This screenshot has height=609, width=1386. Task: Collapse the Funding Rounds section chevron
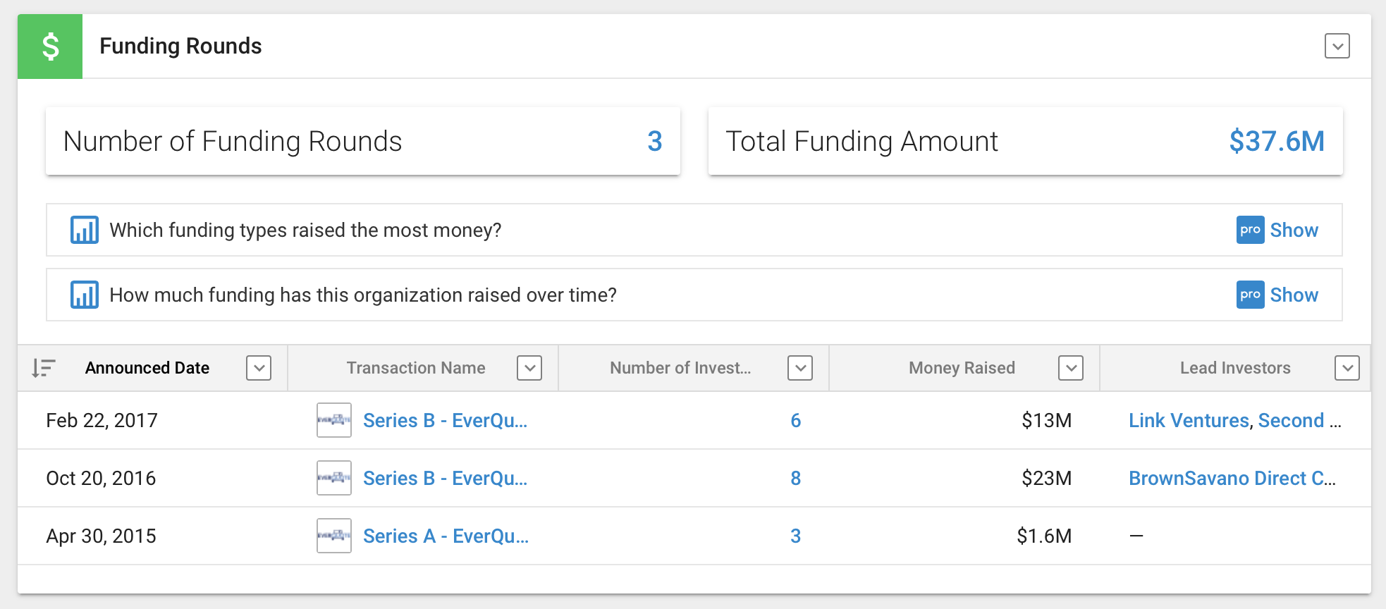1337,47
